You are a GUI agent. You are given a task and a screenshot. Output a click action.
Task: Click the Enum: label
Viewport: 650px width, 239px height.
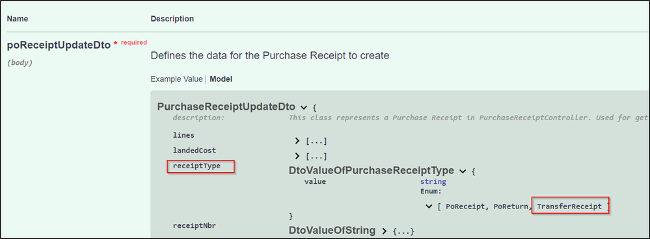coord(431,192)
